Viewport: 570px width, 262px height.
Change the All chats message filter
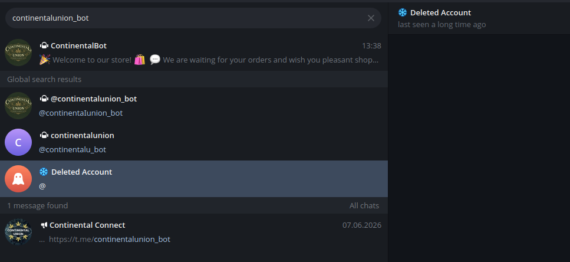click(x=364, y=205)
